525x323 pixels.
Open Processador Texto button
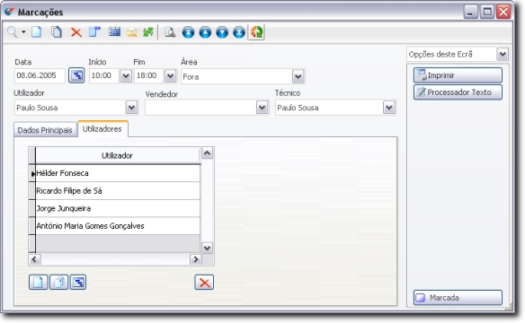(458, 92)
